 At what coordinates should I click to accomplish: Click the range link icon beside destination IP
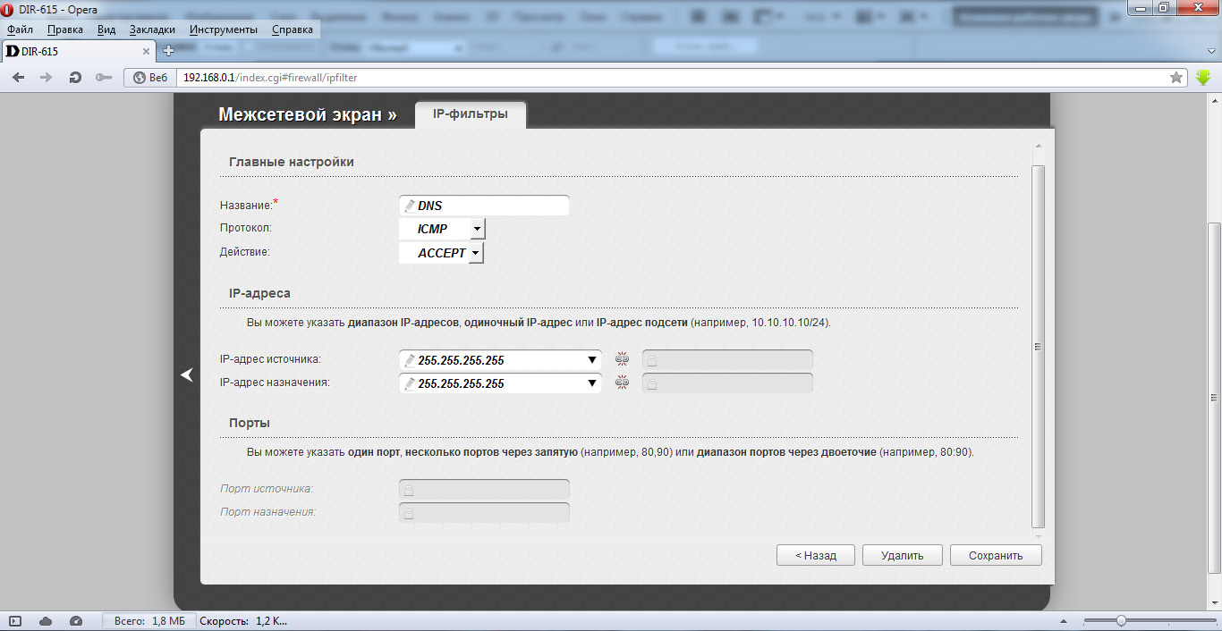click(623, 383)
